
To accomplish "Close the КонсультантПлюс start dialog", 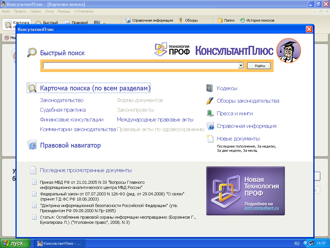I will click(309, 29).
